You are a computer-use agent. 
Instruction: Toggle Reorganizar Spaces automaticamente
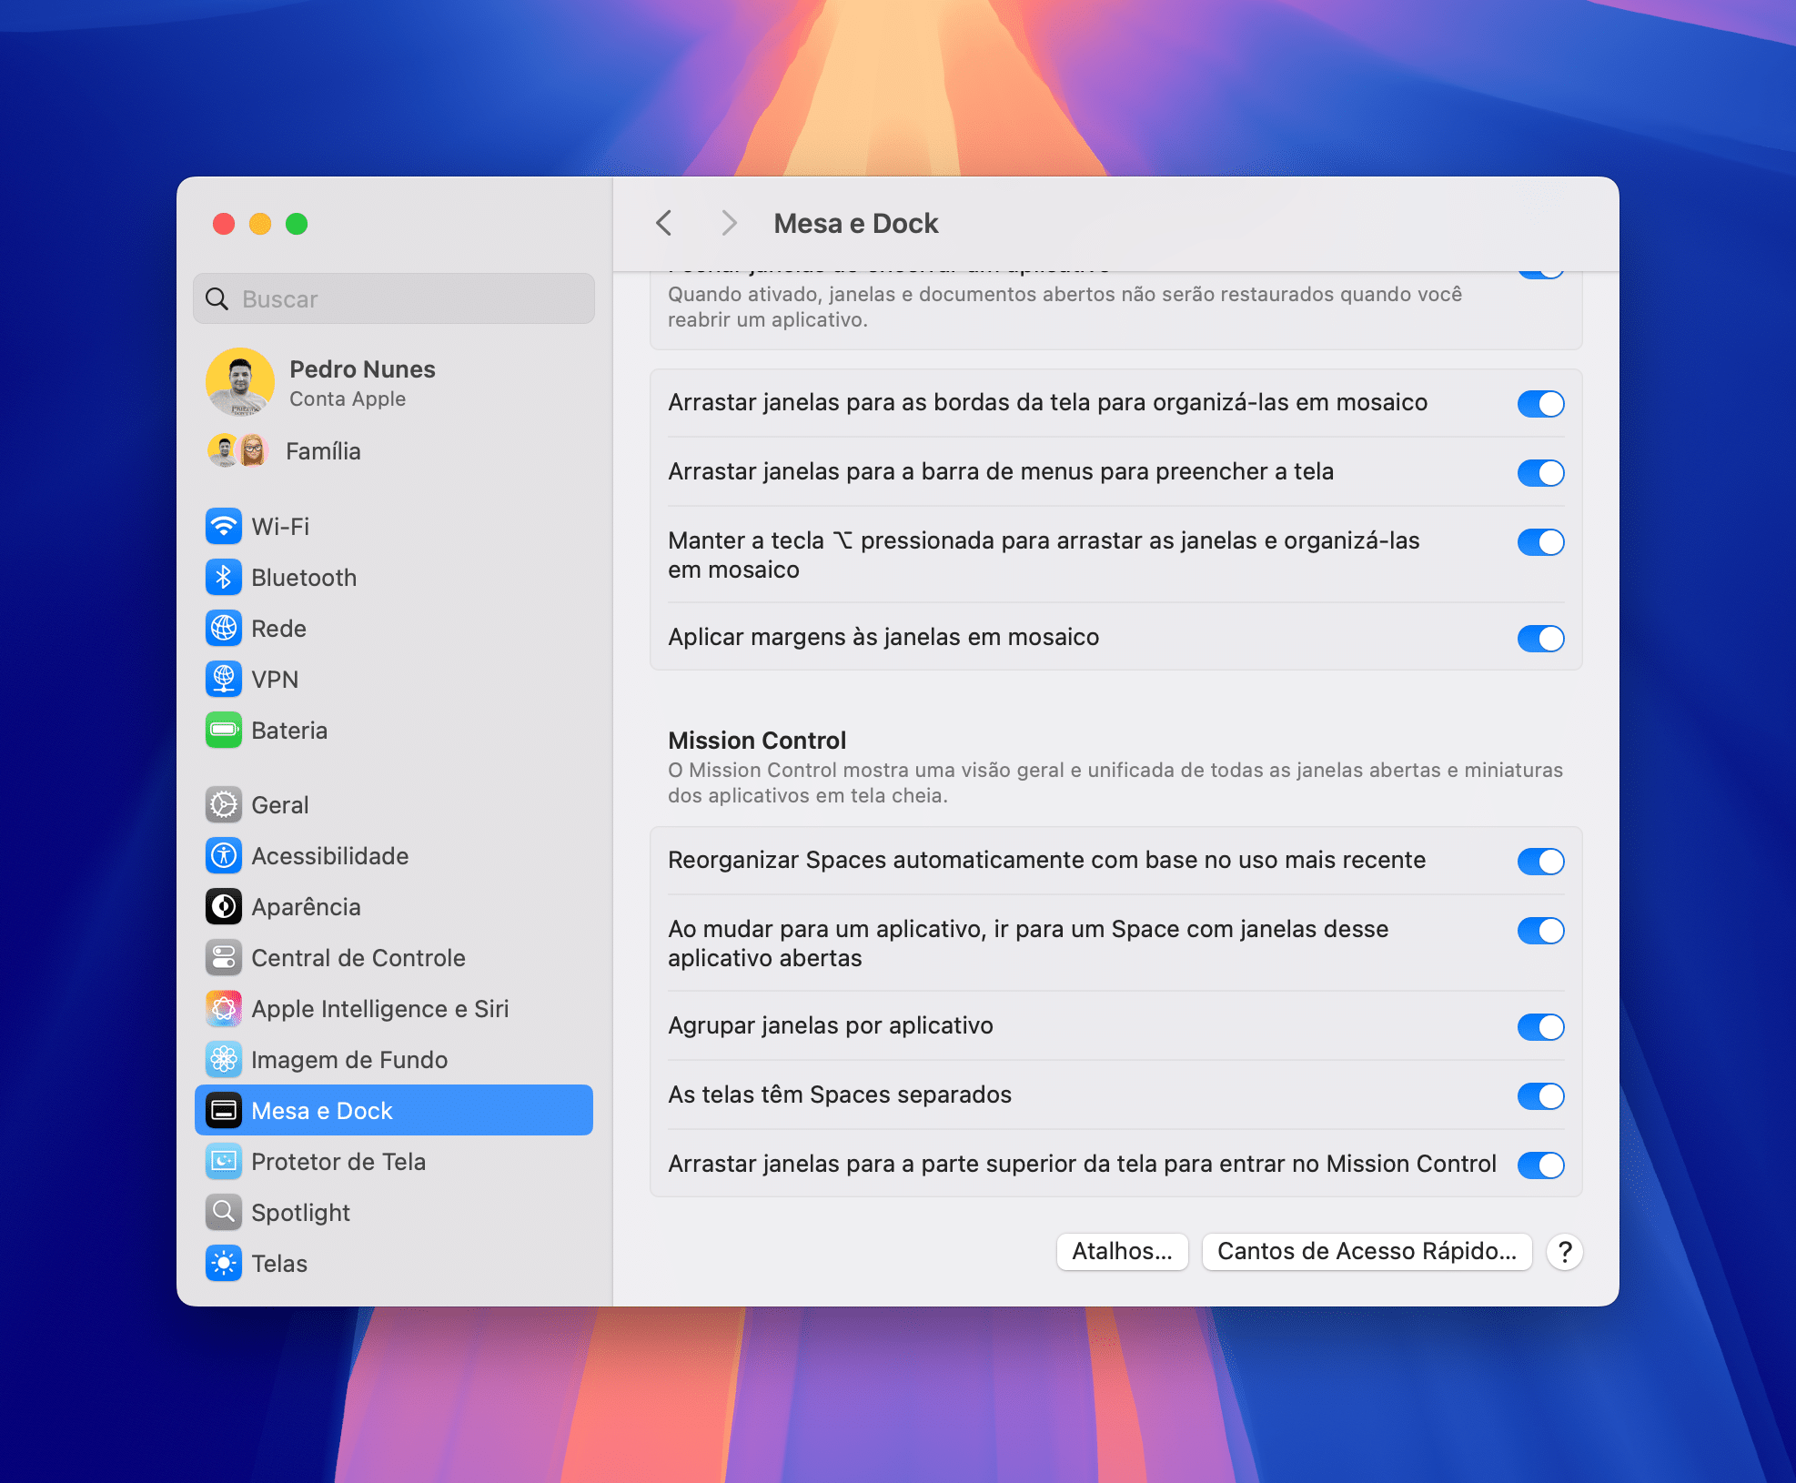coord(1540,861)
